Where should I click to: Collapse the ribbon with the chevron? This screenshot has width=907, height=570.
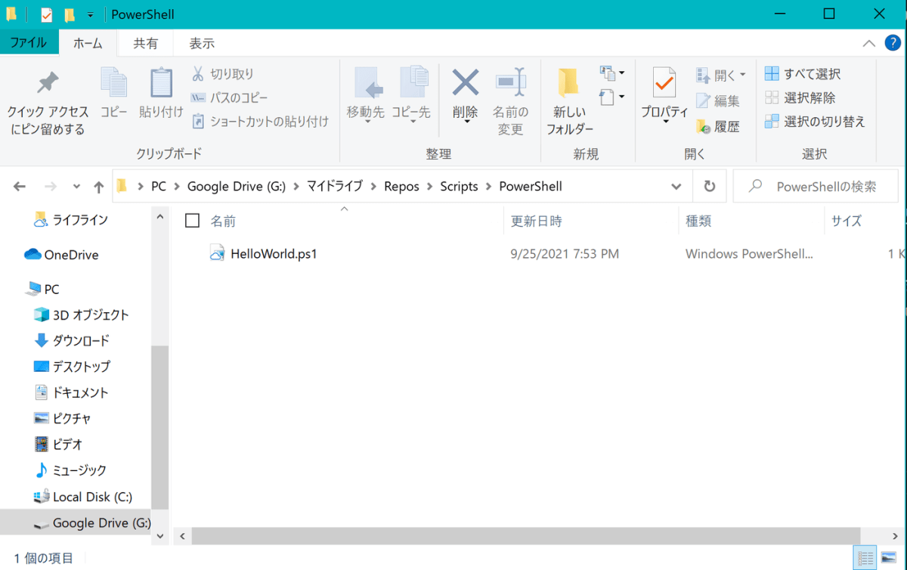pyautogui.click(x=869, y=43)
